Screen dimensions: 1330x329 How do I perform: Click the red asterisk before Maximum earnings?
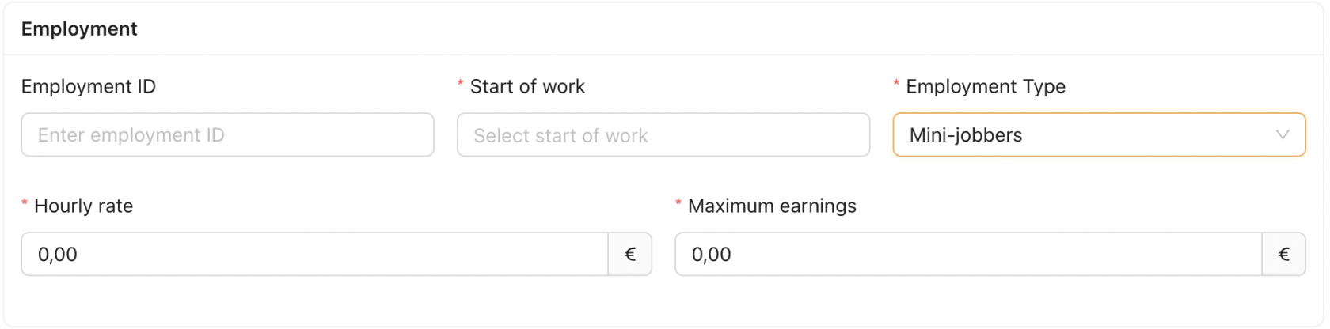point(678,204)
